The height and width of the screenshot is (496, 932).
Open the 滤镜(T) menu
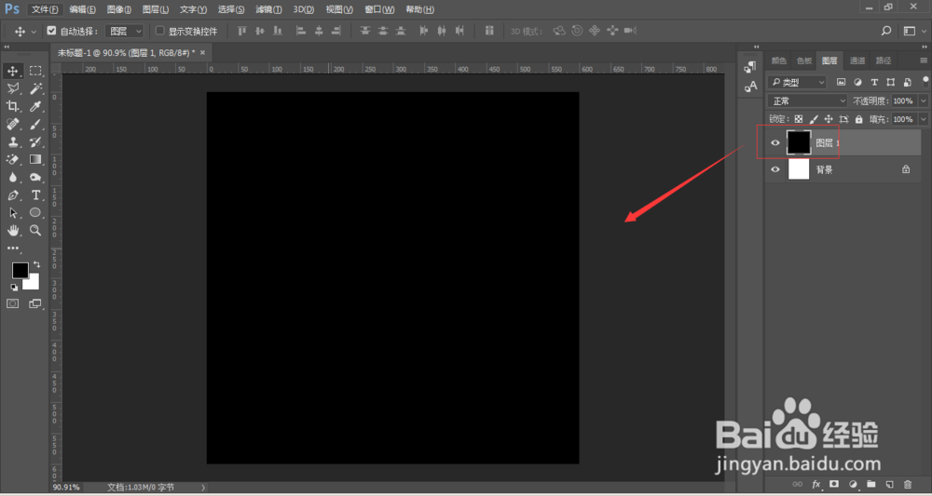click(x=268, y=9)
